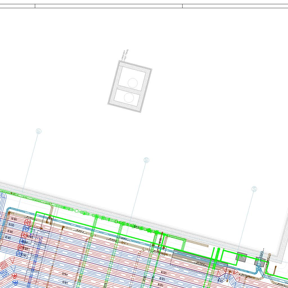
Task: Click gray square beneath grid line 59
Action: [242, 257]
